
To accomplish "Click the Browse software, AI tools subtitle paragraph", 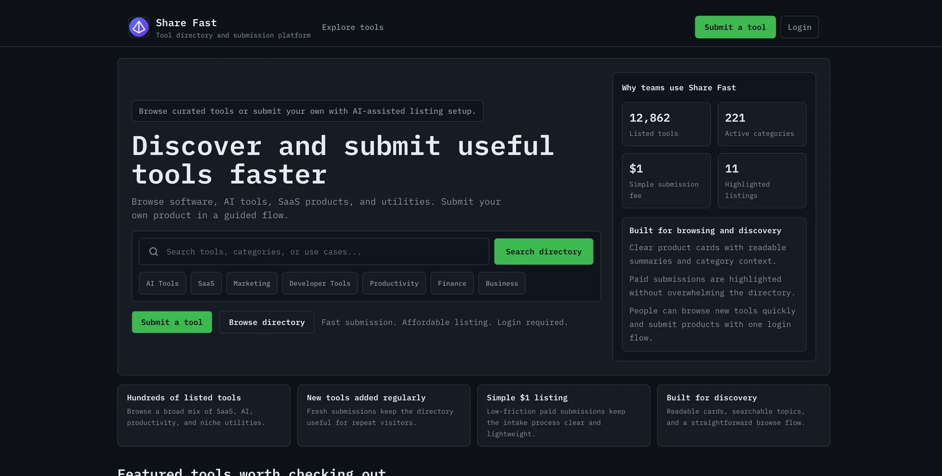I will point(316,209).
